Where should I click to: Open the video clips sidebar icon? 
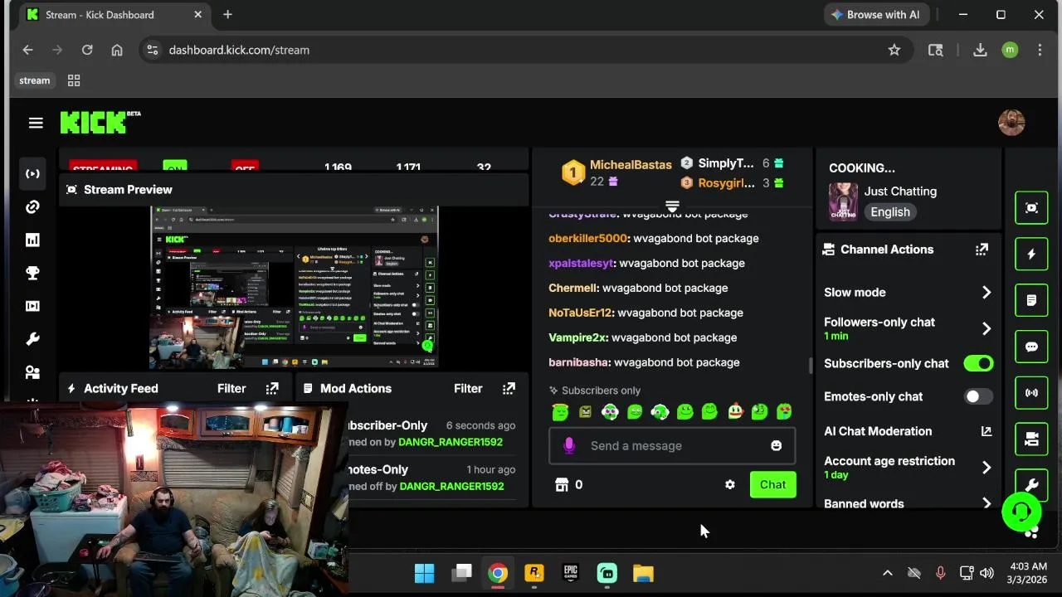coord(32,306)
